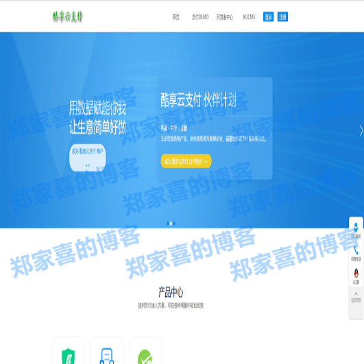Click the partner description line starting 无论您是传统产业
Screen dimensions: 364x364
point(214,139)
